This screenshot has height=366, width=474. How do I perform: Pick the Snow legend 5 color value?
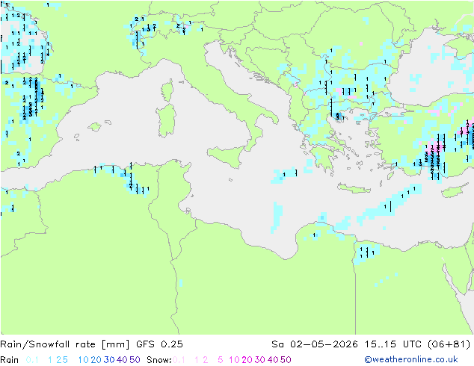[x=221, y=360]
